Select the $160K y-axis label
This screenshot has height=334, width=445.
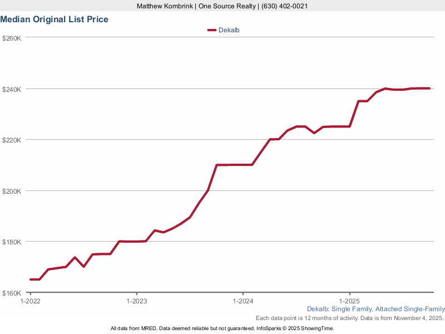(12, 293)
